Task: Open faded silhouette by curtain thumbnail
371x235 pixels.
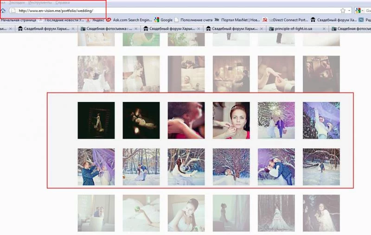Action: 231,213
